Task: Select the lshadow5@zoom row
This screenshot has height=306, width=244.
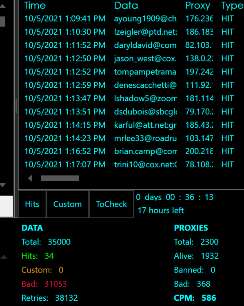Action: 131,98
